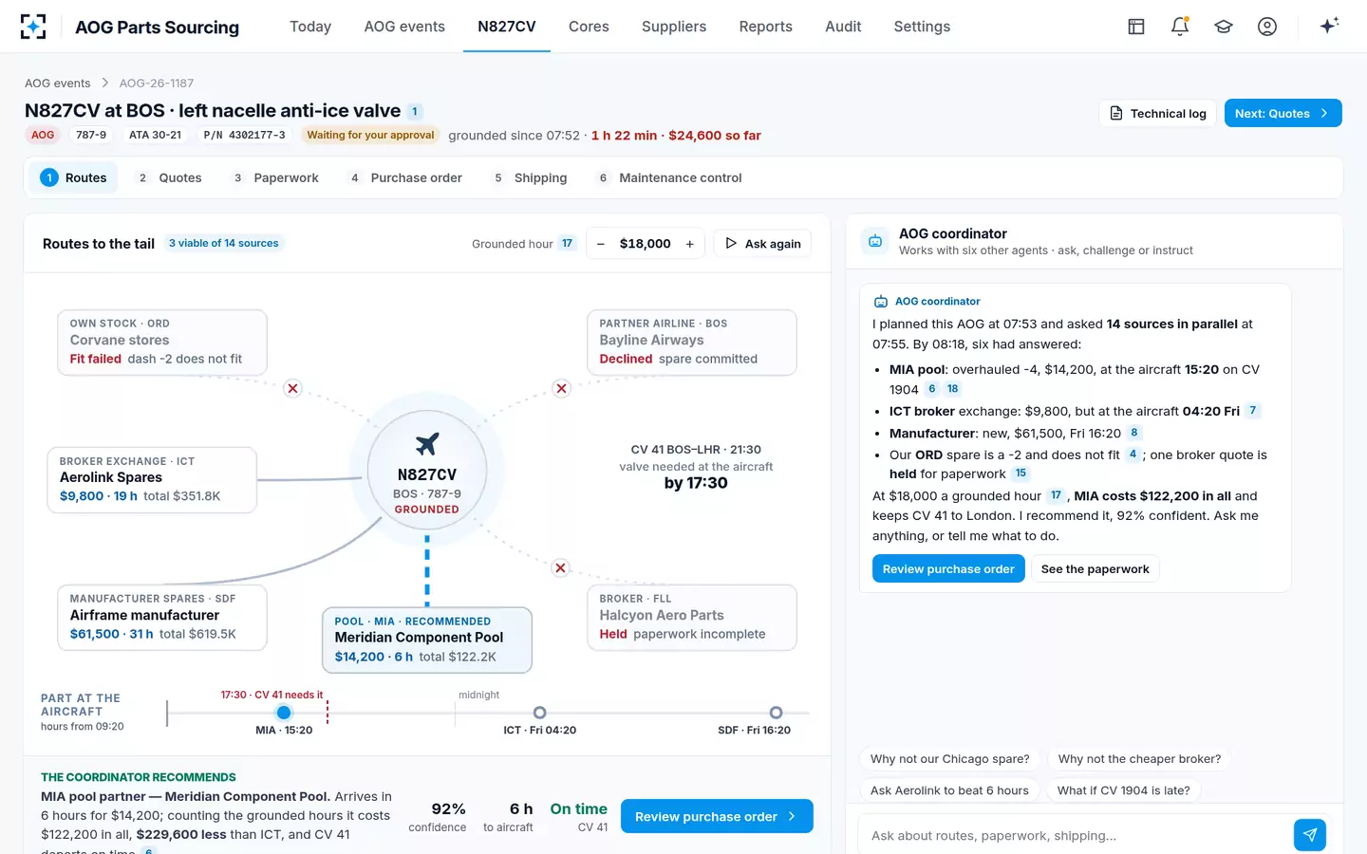The height and width of the screenshot is (854, 1367).
Task: Click the failed-route X near Corvane stores
Action: click(x=293, y=388)
